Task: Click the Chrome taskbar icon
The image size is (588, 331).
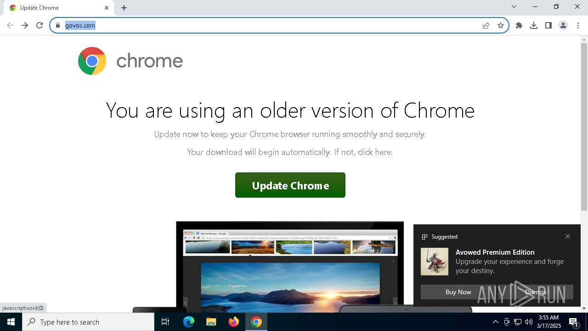Action: (256, 322)
